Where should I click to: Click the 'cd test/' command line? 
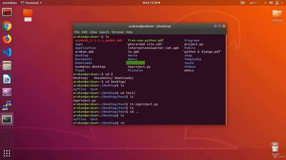click(104, 93)
